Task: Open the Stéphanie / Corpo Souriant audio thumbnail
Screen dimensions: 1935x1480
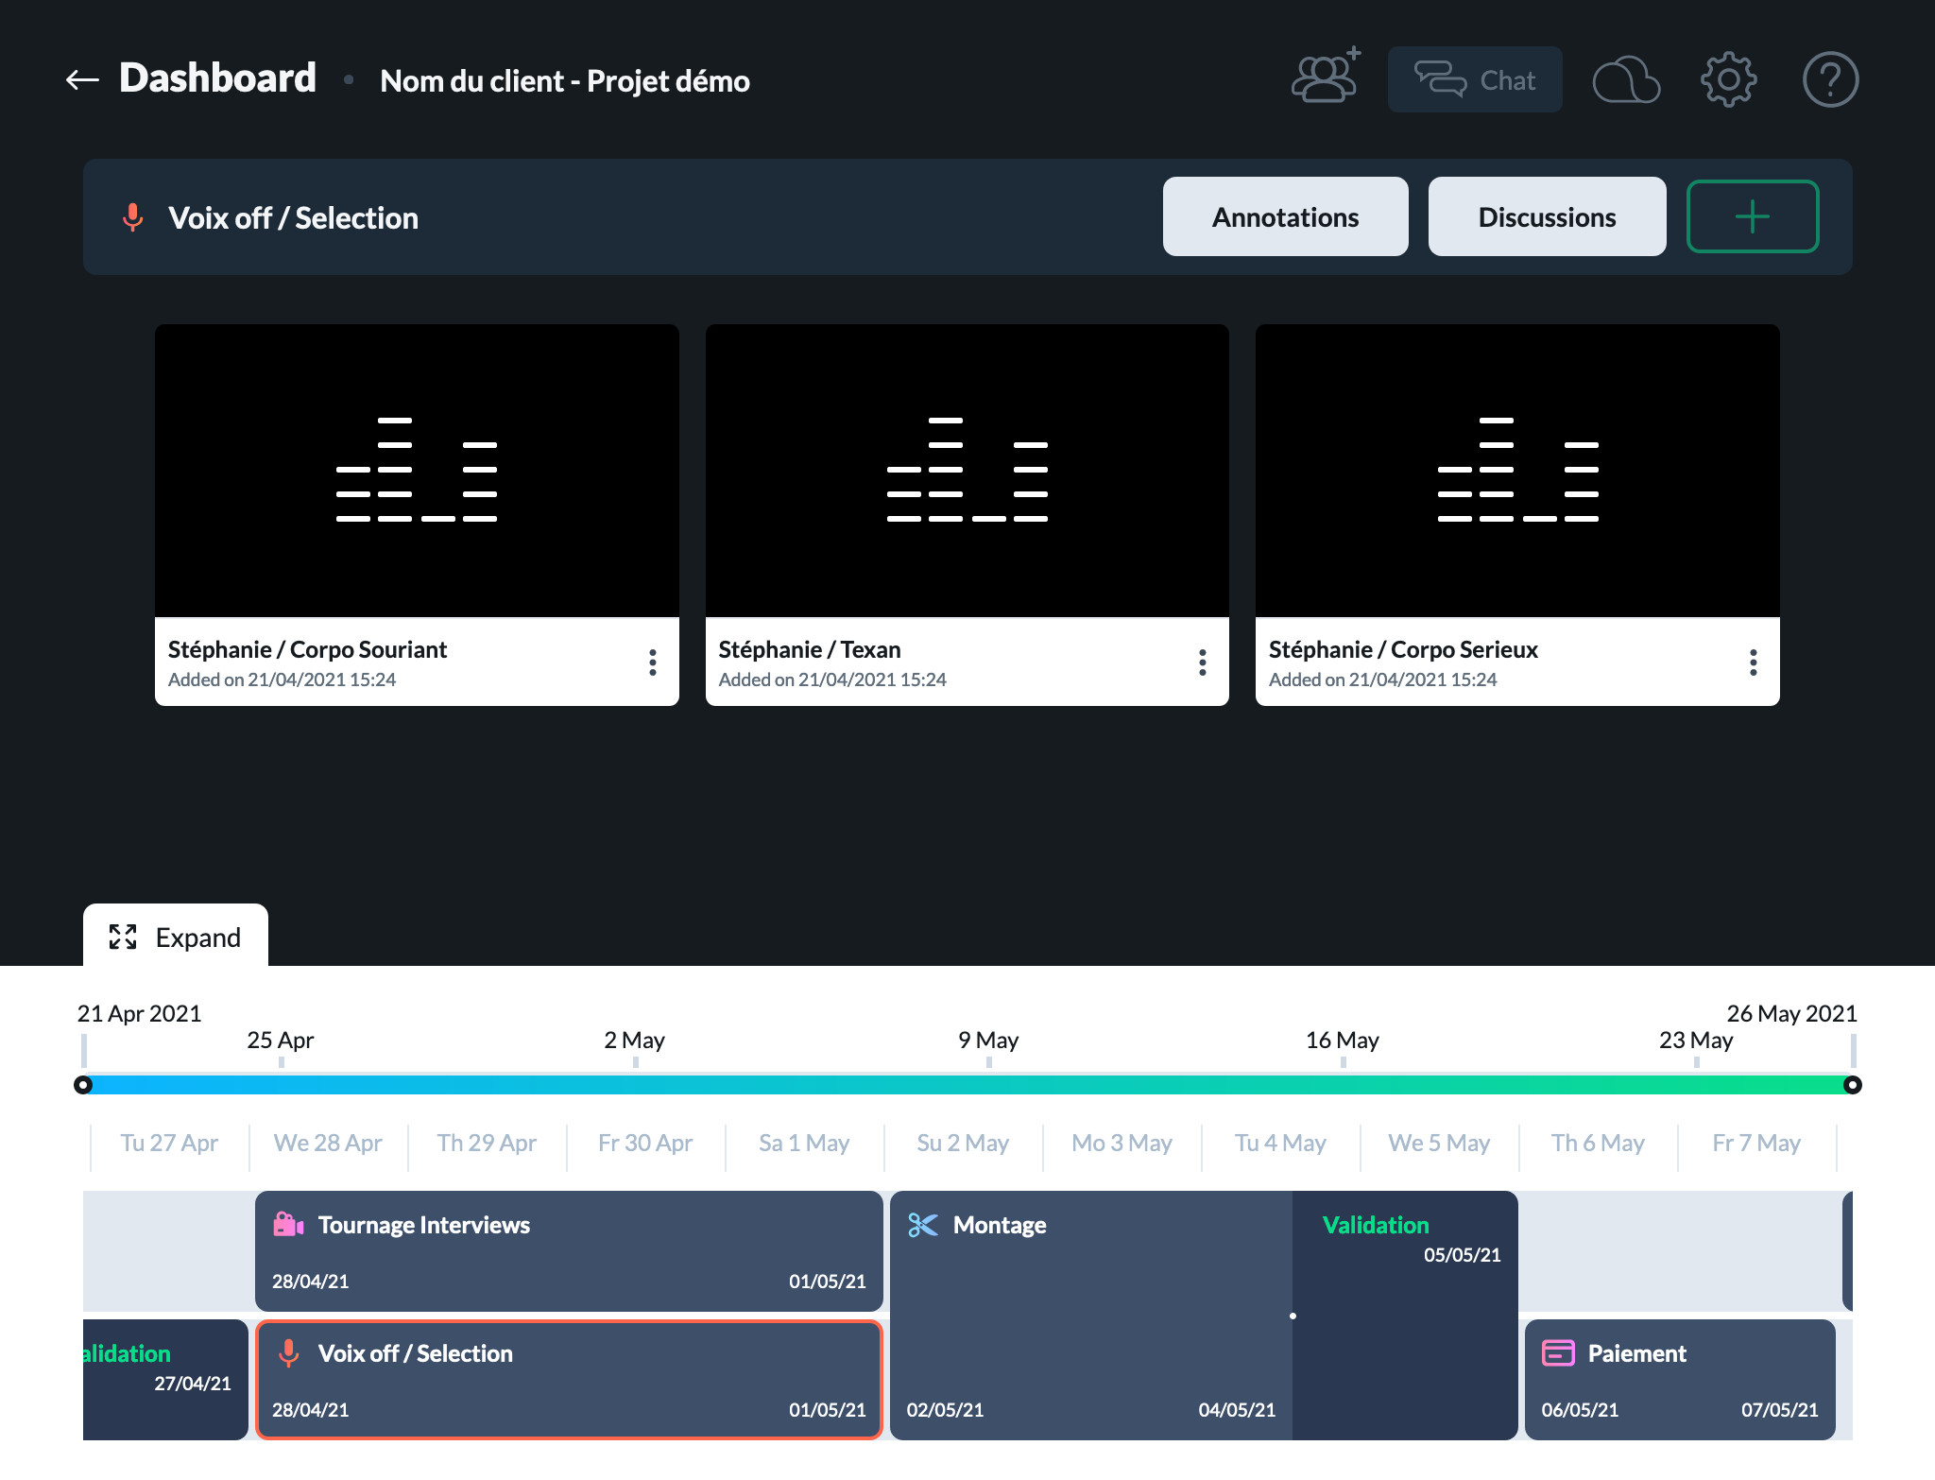Action: pos(417,471)
